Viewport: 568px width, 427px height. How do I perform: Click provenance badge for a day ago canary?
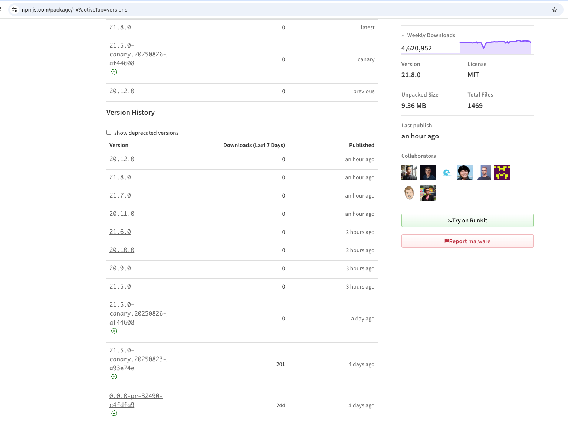click(x=114, y=331)
